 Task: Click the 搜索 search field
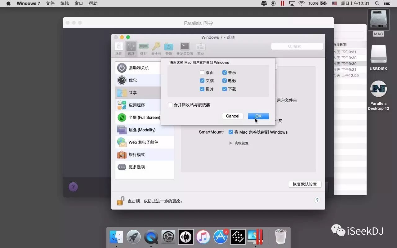[x=297, y=46]
